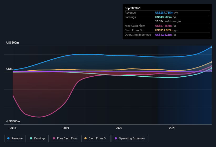The image size is (216, 147).
Task: Toggle the Earnings legend button
Action: [38, 139]
